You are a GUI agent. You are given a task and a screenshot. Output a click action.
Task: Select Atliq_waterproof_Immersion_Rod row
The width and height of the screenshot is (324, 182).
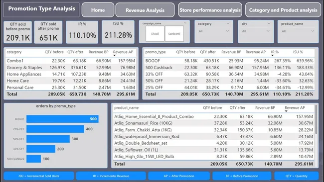[x=213, y=136]
